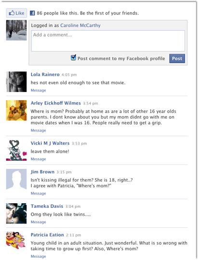
Task: Submit comment with the Post button
Action: click(x=177, y=58)
